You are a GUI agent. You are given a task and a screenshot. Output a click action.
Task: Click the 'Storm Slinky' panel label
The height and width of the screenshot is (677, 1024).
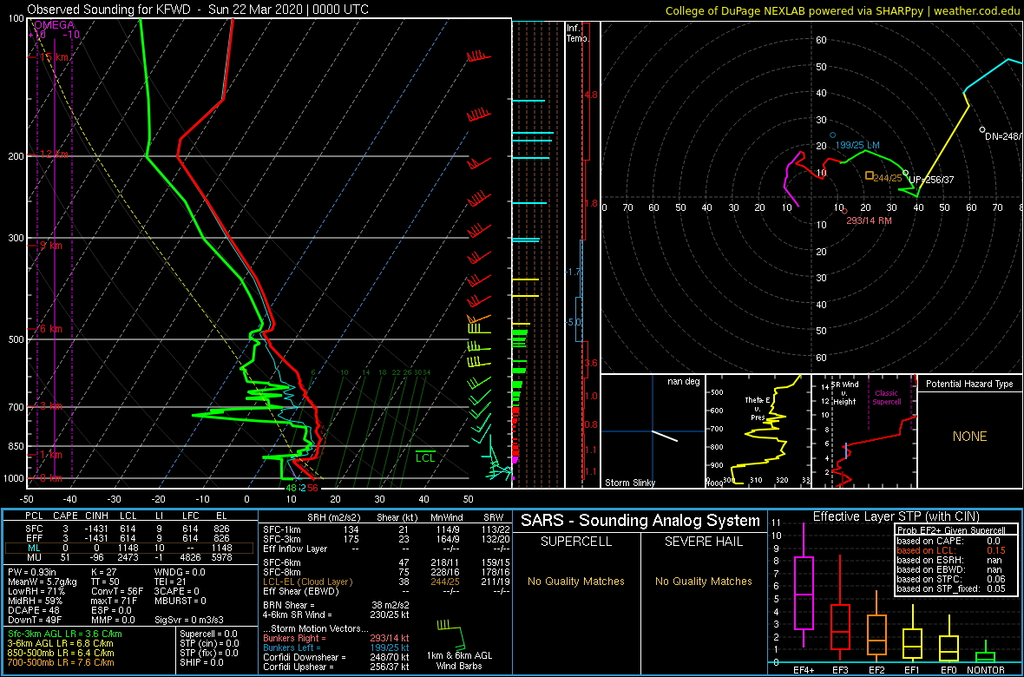[x=629, y=483]
